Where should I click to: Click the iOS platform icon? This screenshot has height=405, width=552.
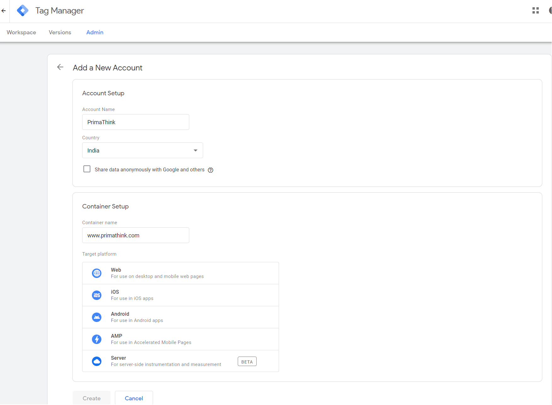pyautogui.click(x=97, y=295)
